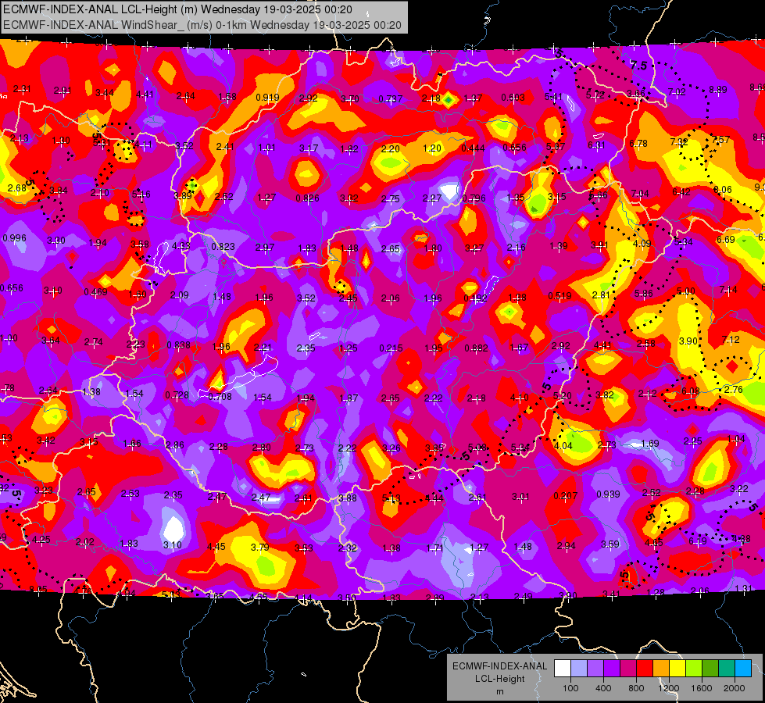Click the value 0.469 on the map
Image resolution: width=765 pixels, height=703 pixels.
95,292
